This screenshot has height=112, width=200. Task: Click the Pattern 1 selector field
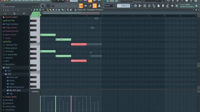coord(123,6)
